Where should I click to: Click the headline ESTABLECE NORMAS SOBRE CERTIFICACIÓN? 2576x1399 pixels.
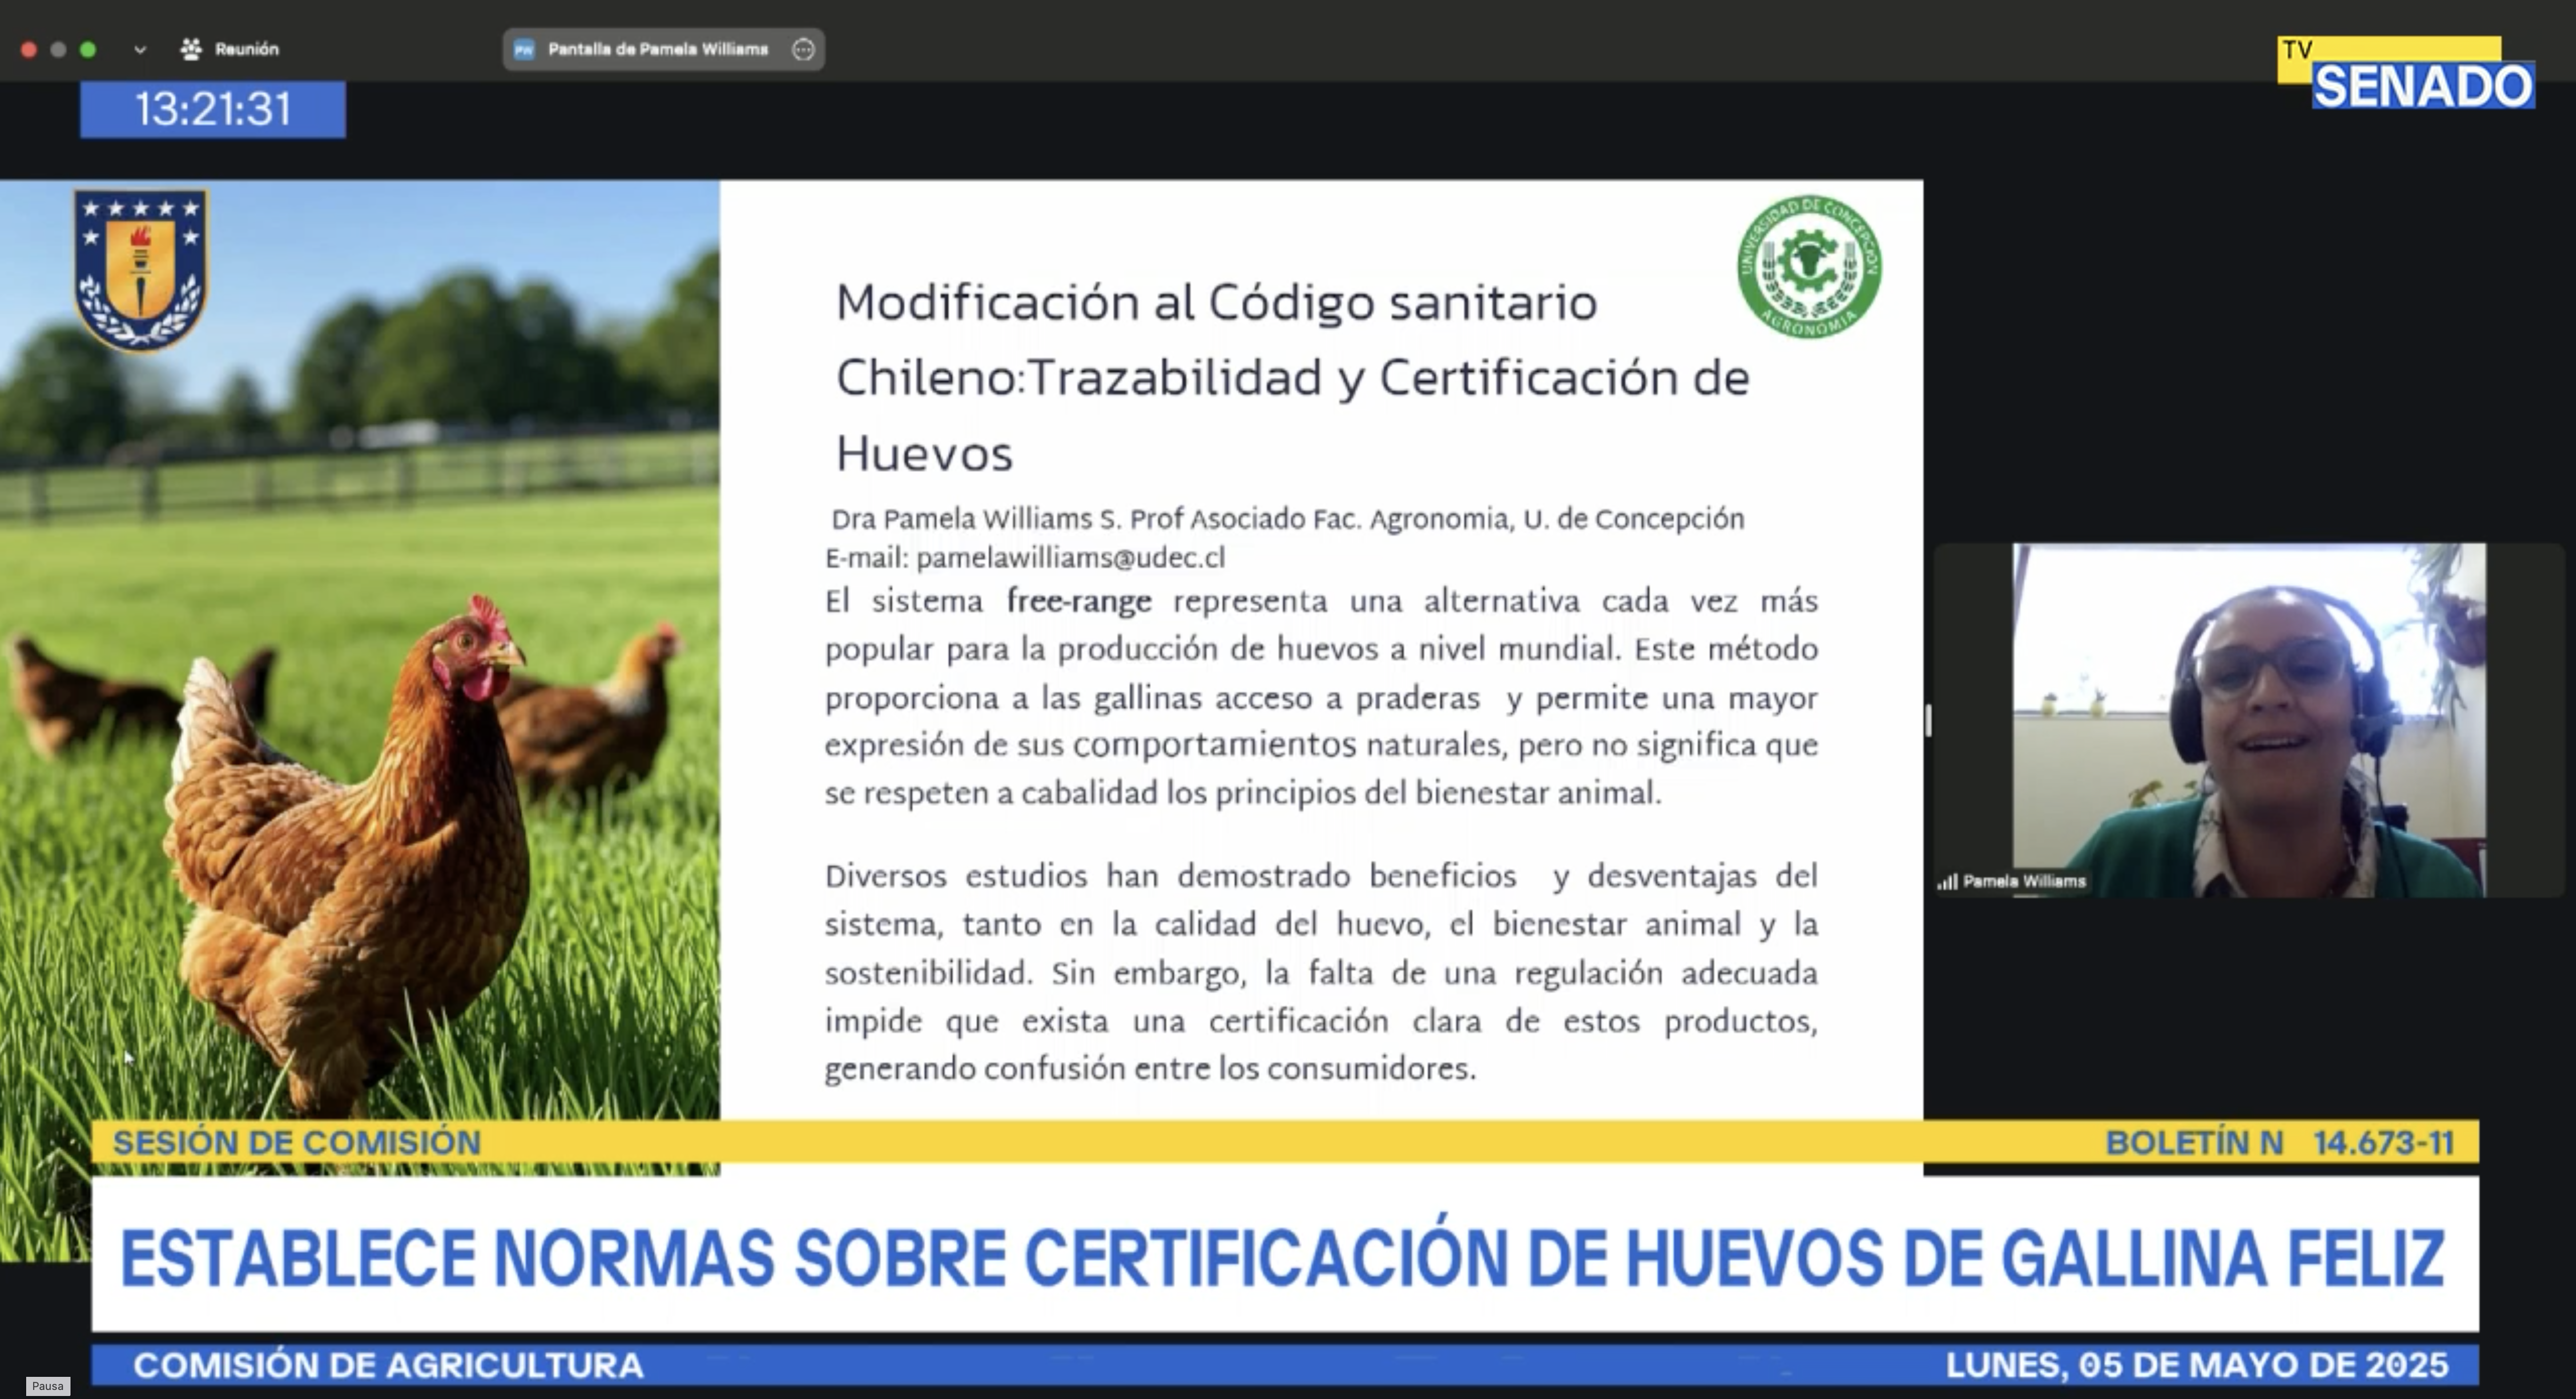click(1283, 1256)
